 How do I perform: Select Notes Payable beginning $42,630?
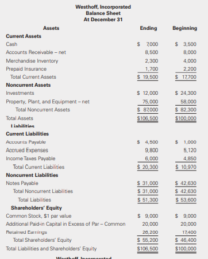coord(186,183)
